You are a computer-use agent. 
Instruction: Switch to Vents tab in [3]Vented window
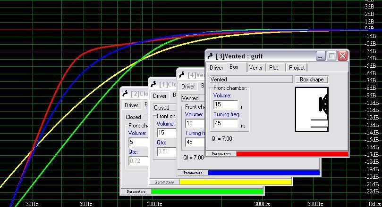(x=256, y=68)
